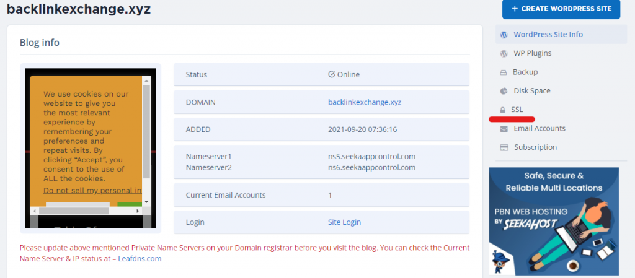Click the WordPress logo beside WP Plugins
The image size is (635, 278).
click(504, 53)
